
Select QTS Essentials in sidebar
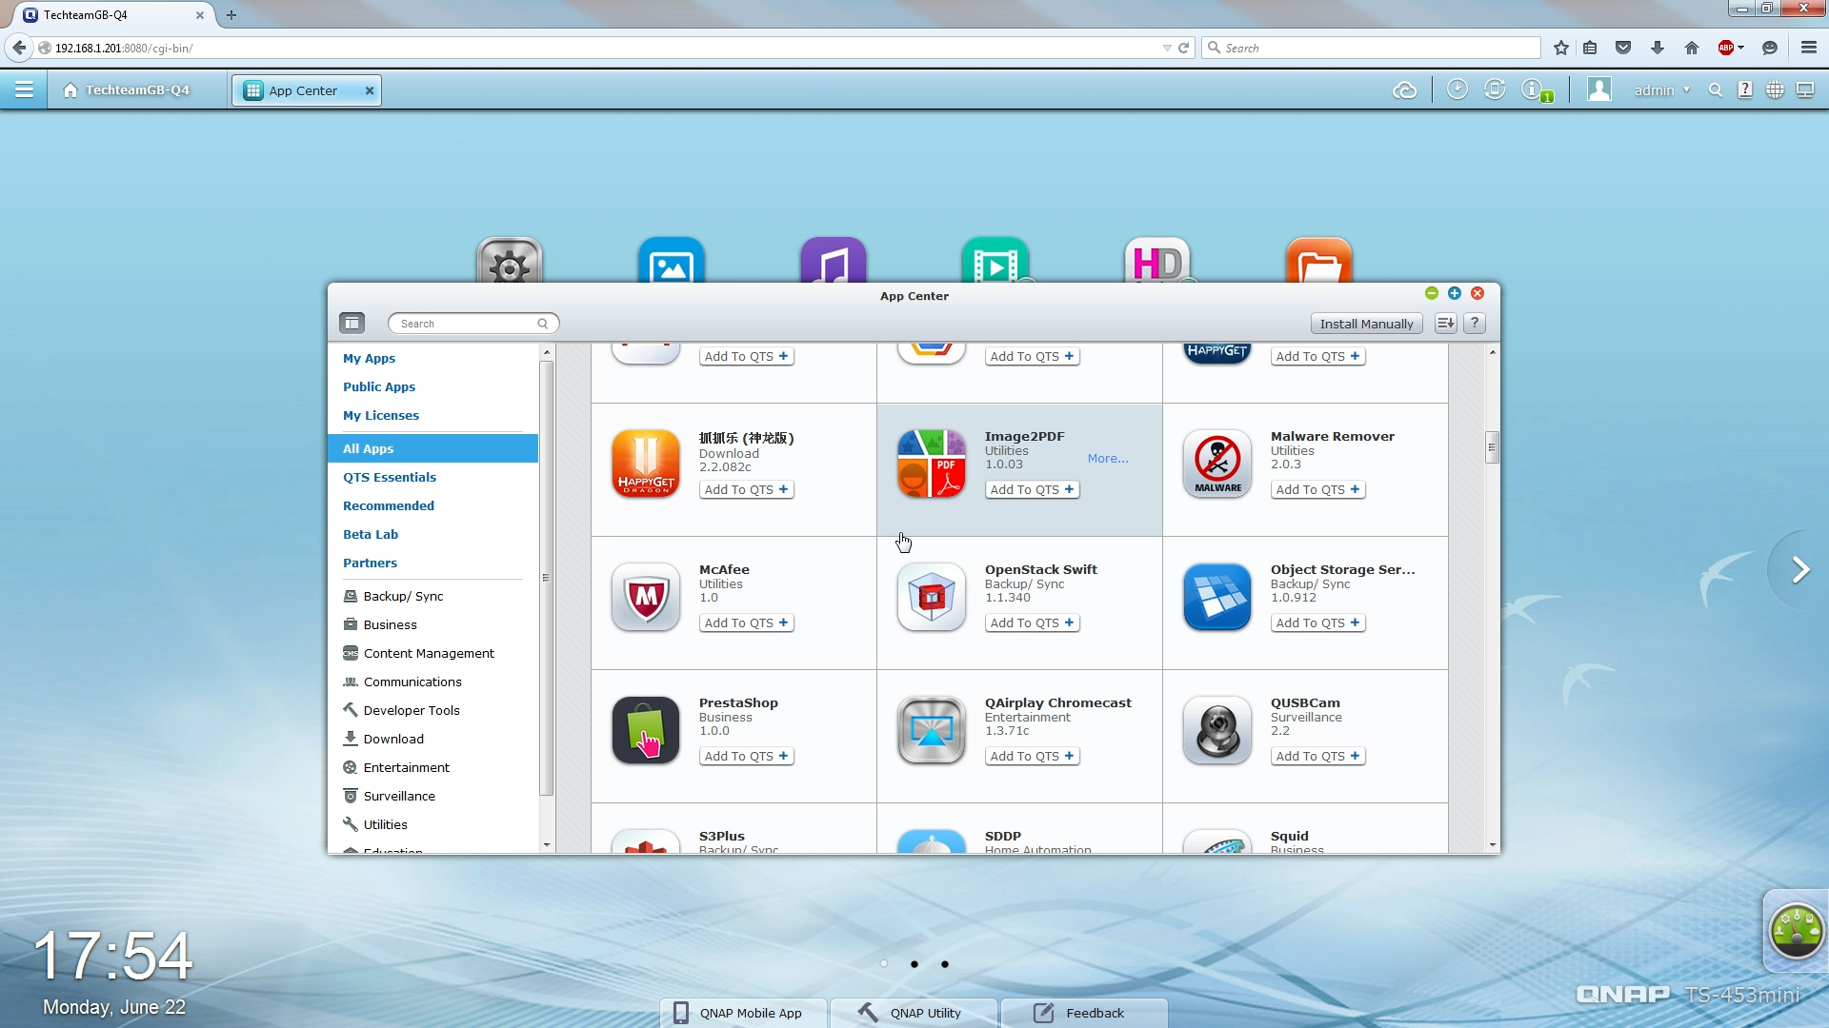tap(390, 477)
